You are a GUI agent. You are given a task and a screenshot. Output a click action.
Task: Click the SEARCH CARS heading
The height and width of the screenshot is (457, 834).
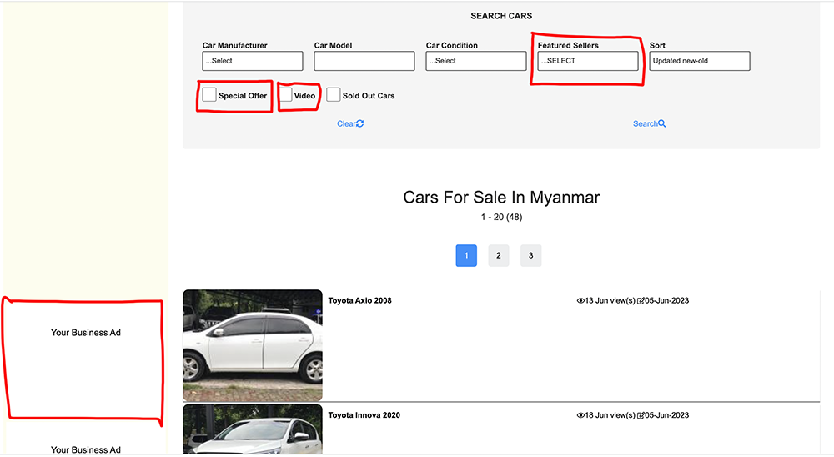coord(501,16)
